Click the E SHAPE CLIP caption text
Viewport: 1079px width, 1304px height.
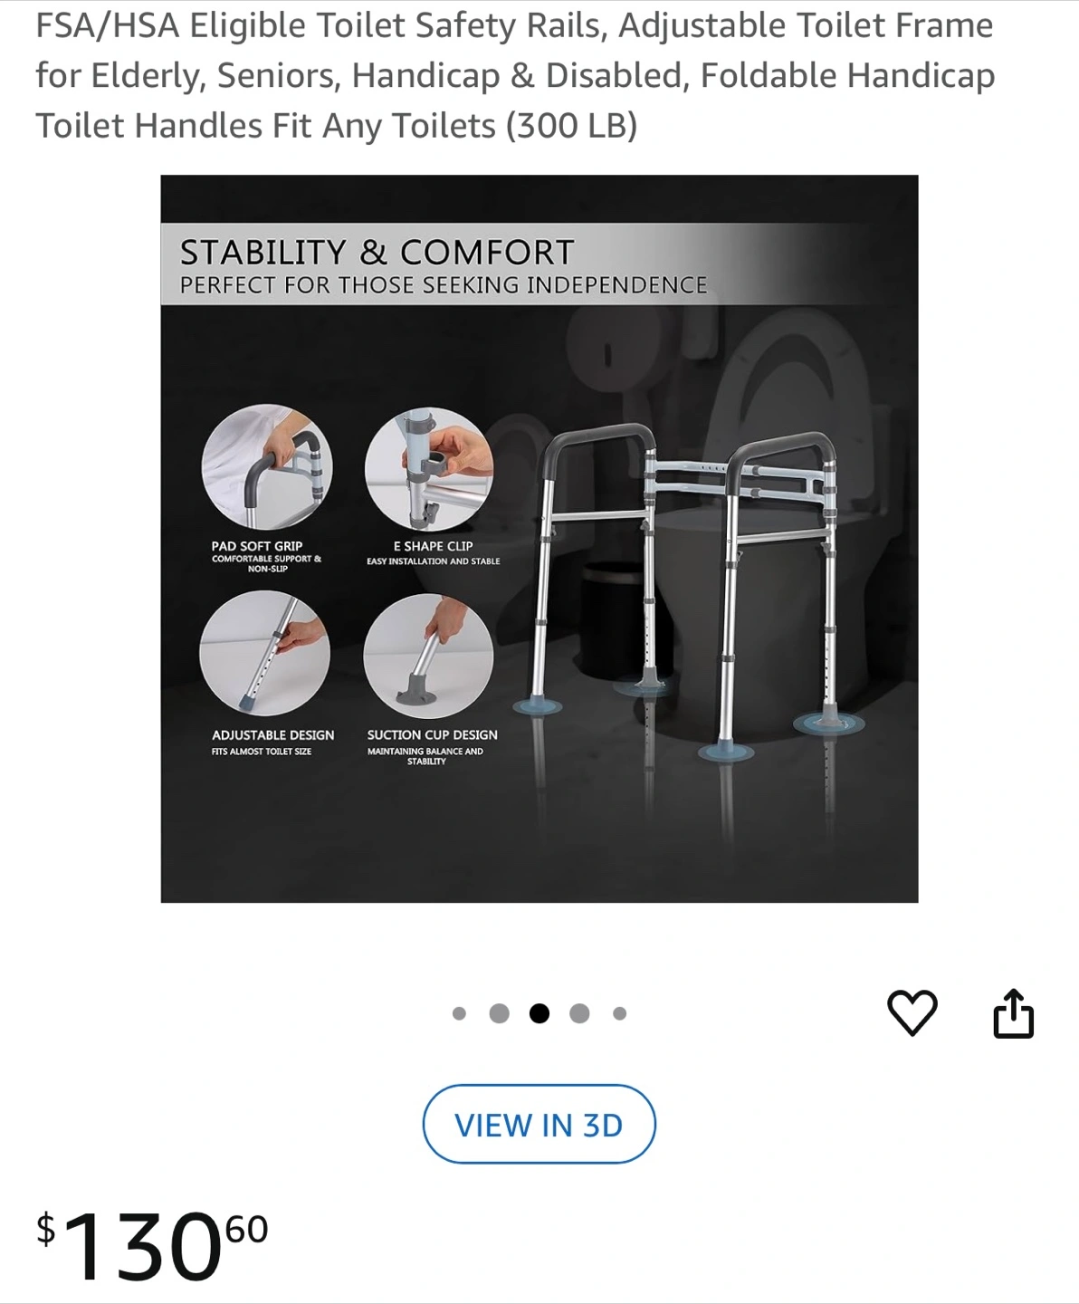433,546
